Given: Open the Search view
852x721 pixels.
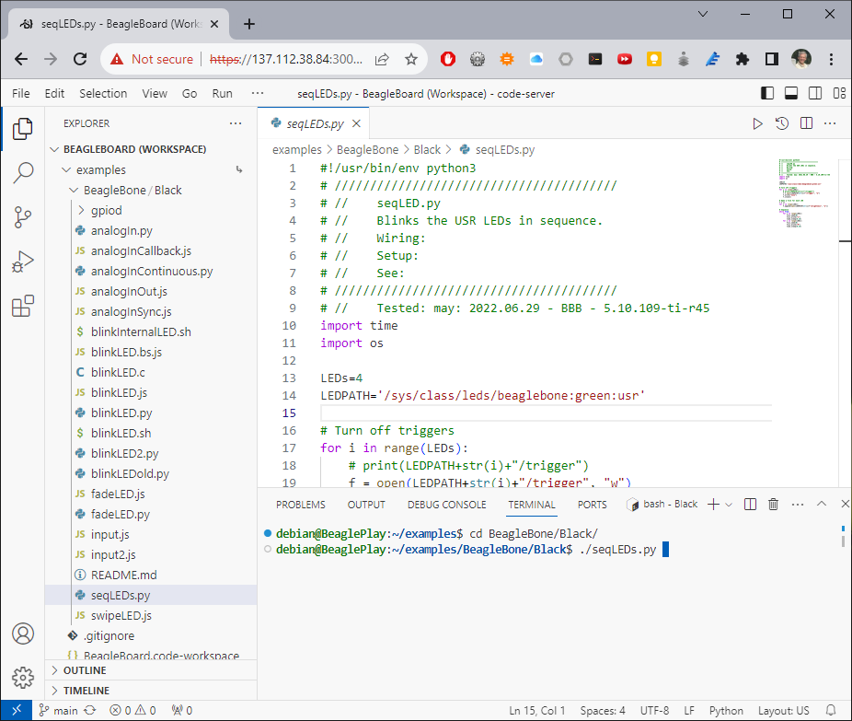Looking at the screenshot, I should click(22, 173).
